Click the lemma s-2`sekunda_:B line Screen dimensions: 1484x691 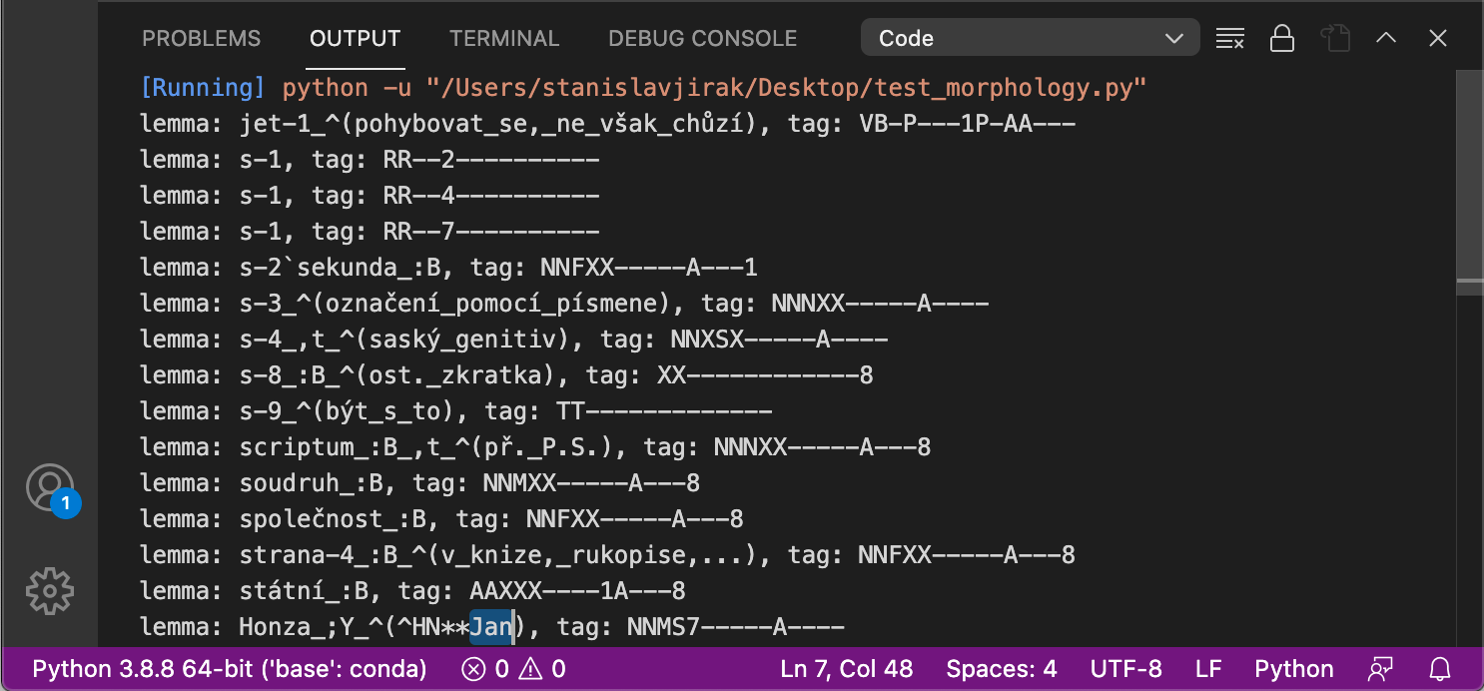448,268
